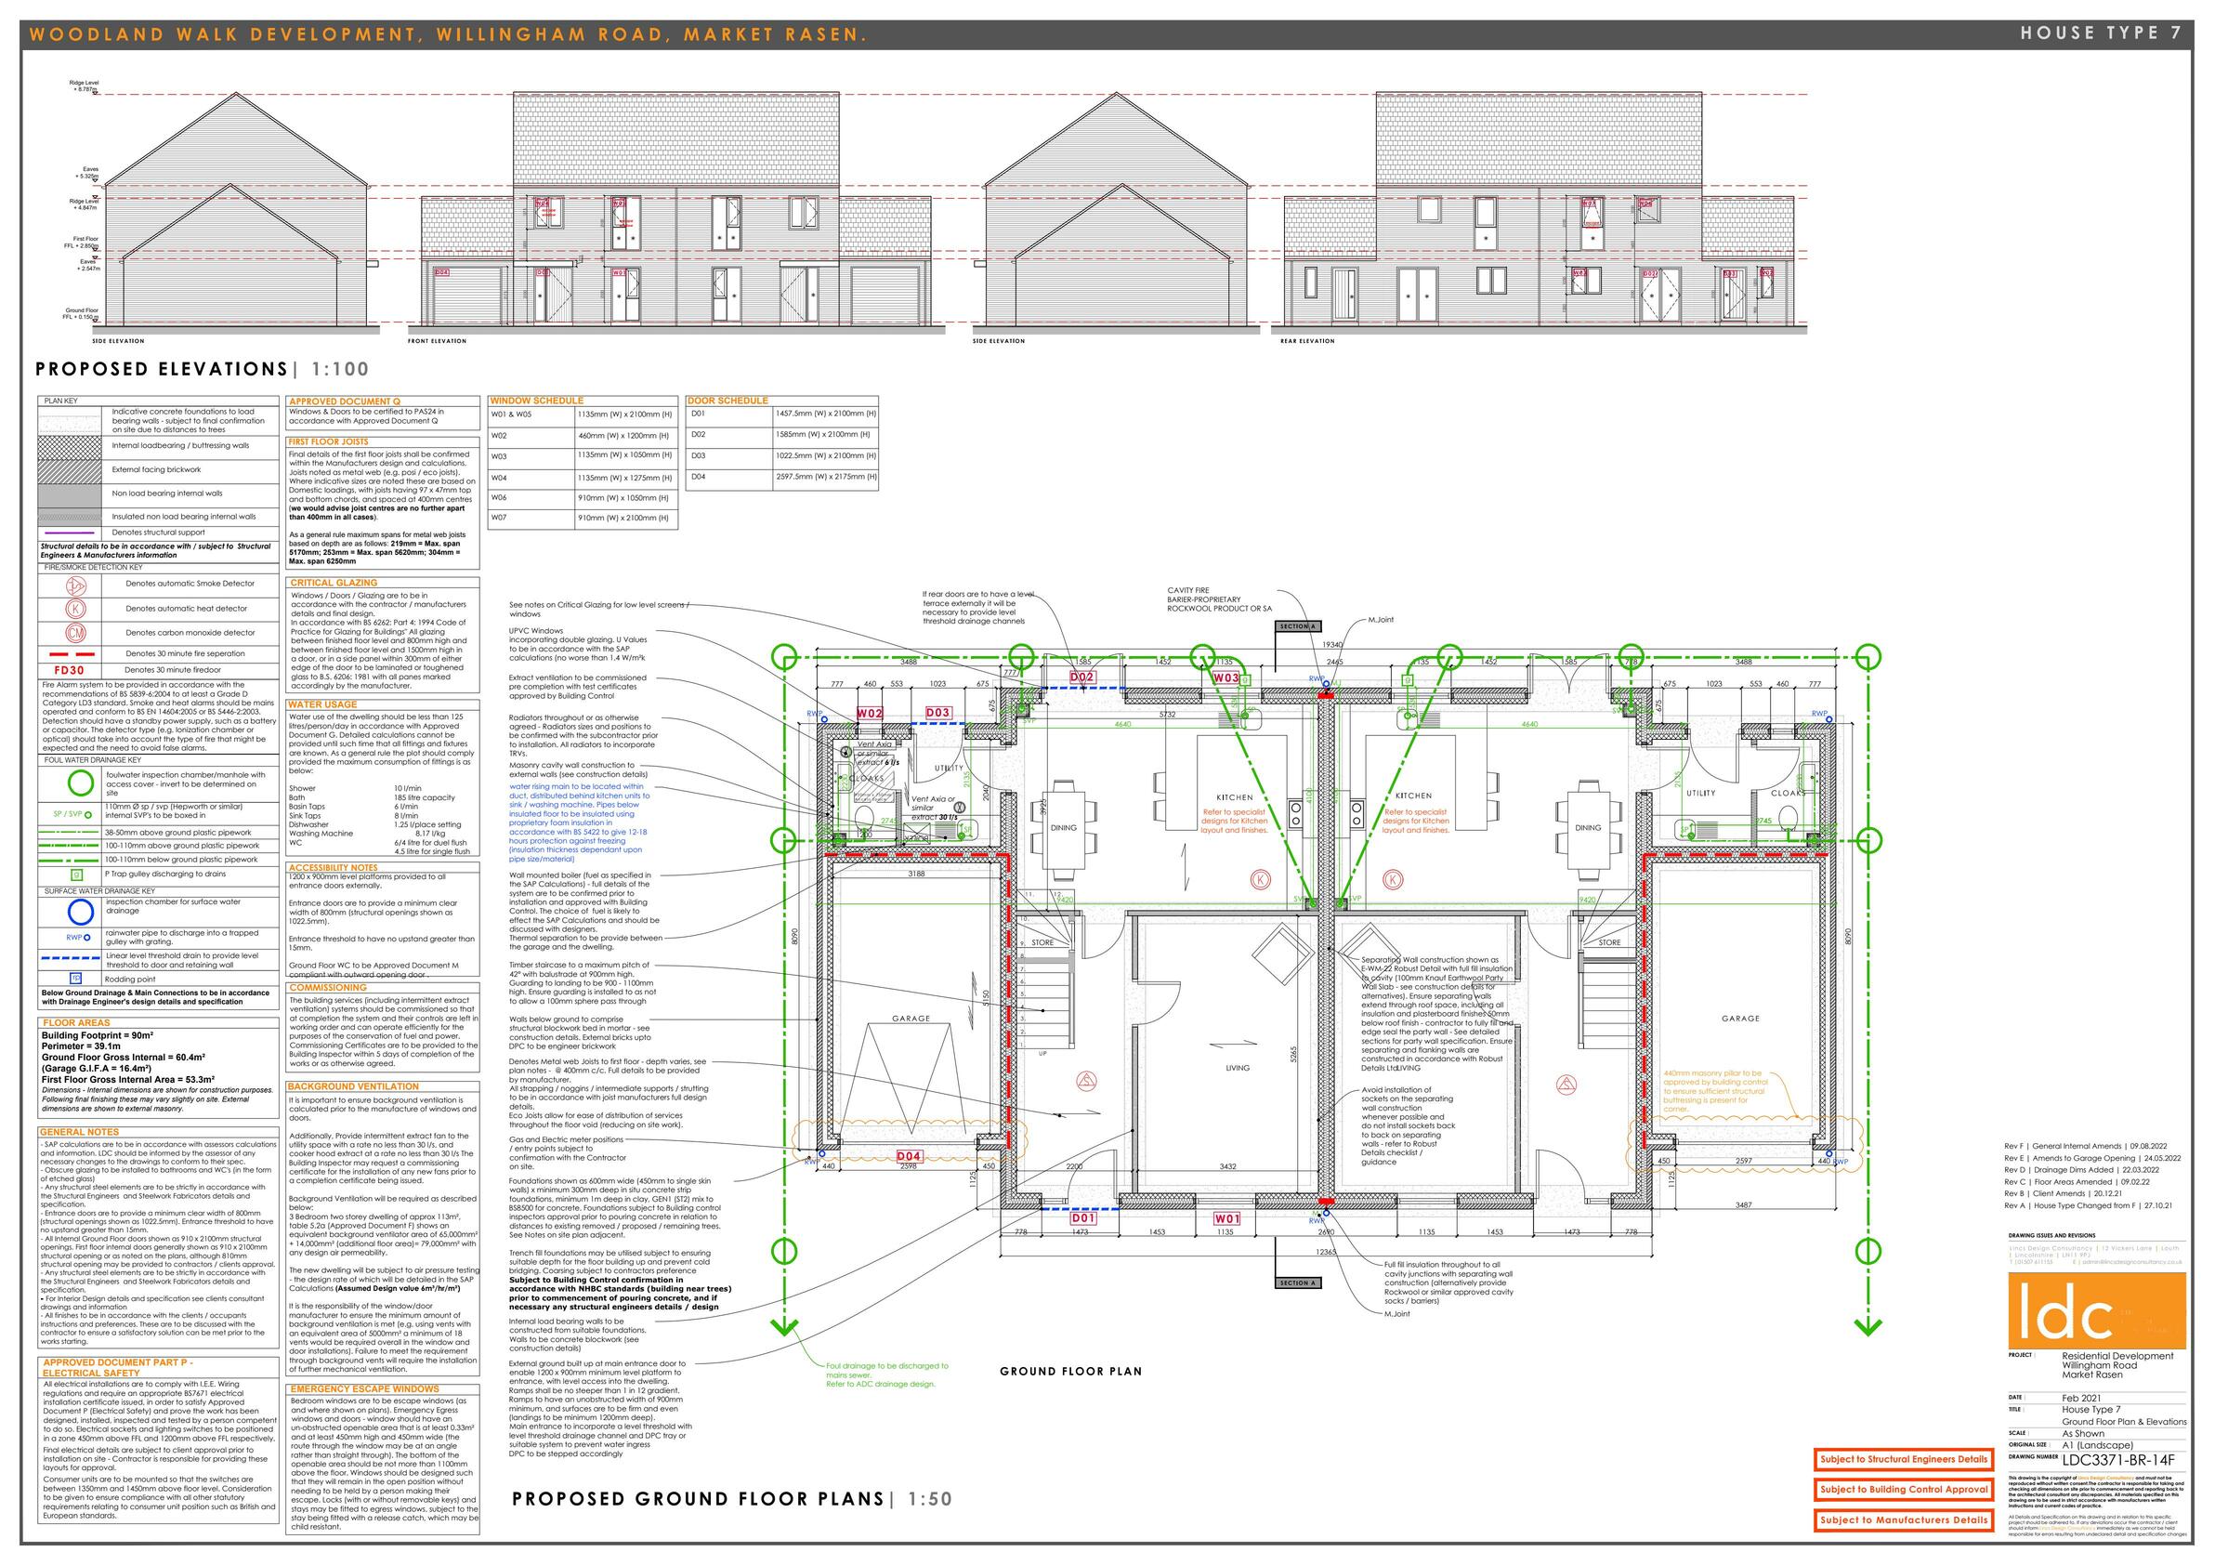Image resolution: width=2215 pixels, height=1565 pixels.
Task: Select the W01 window tag on the floor plan
Action: coord(1227,1218)
